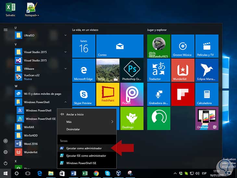The width and height of the screenshot is (237, 178).
Task: Open the Xbox avatar tile
Action: pyautogui.click(x=159, y=46)
